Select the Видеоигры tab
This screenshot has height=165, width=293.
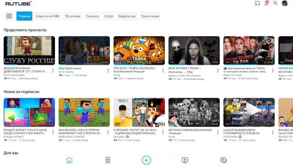click(127, 16)
